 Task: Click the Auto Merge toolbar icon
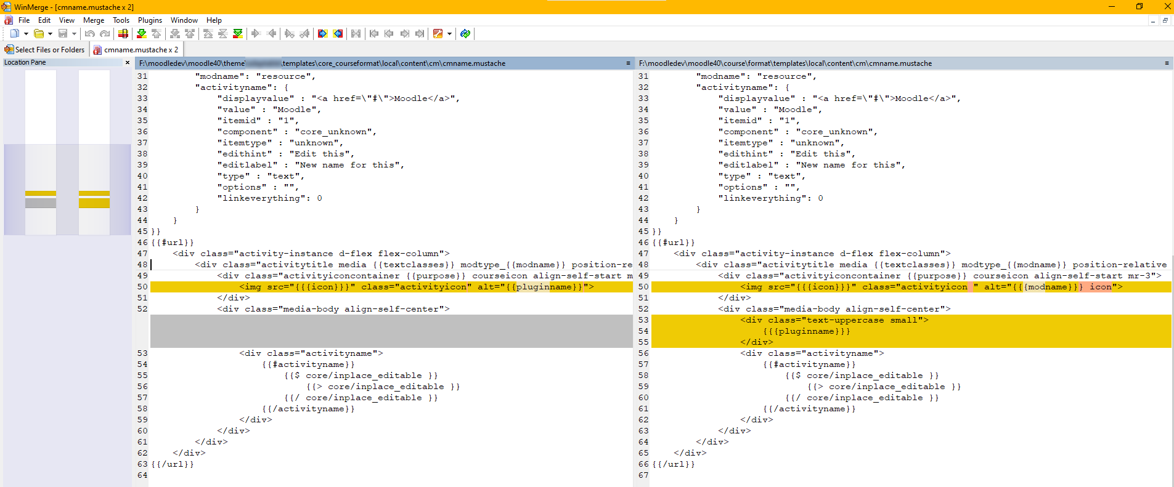(x=356, y=34)
